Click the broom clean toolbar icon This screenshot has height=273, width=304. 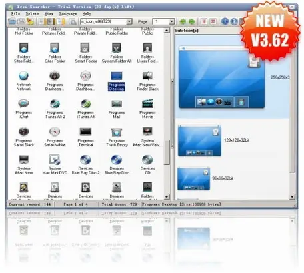(30, 21)
